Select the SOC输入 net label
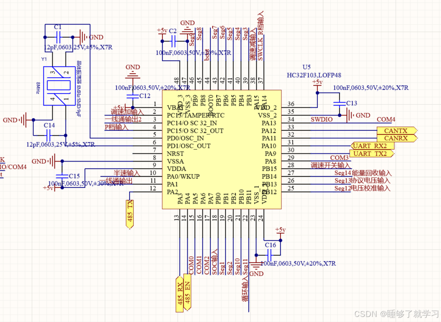441x322 pixels. point(215,262)
